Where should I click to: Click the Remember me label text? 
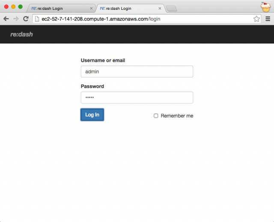coord(177,116)
